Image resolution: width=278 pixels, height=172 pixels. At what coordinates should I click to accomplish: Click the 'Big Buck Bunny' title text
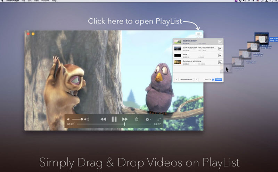tap(189, 41)
